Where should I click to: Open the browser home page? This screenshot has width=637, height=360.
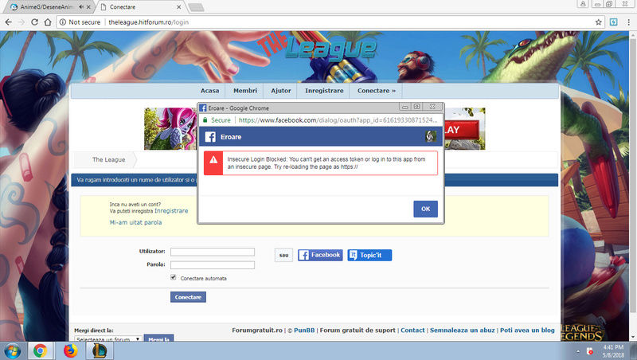click(x=48, y=22)
